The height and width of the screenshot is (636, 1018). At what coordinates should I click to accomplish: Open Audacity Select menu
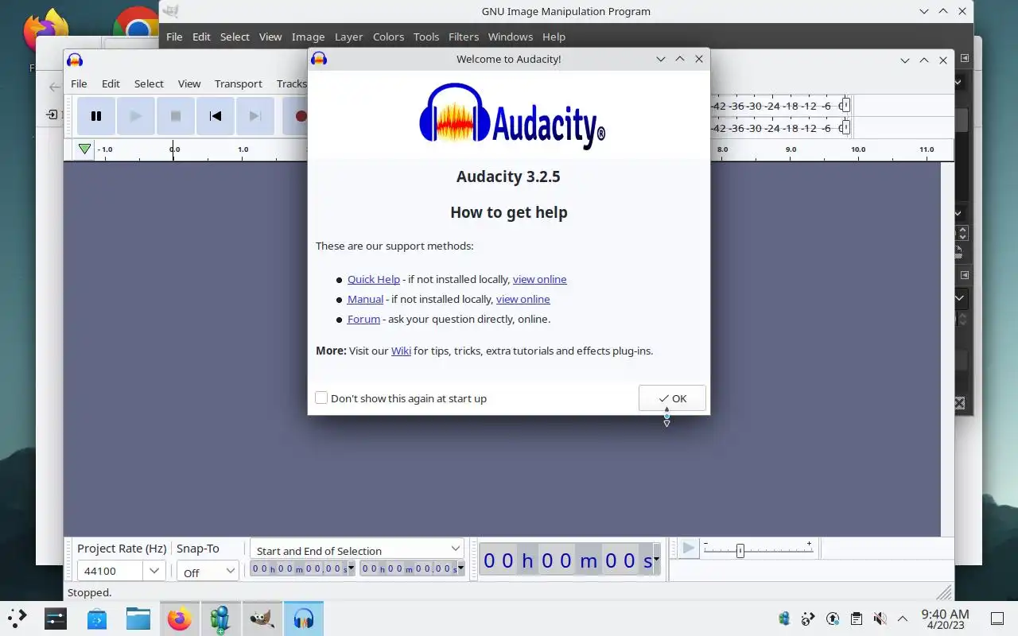[149, 83]
